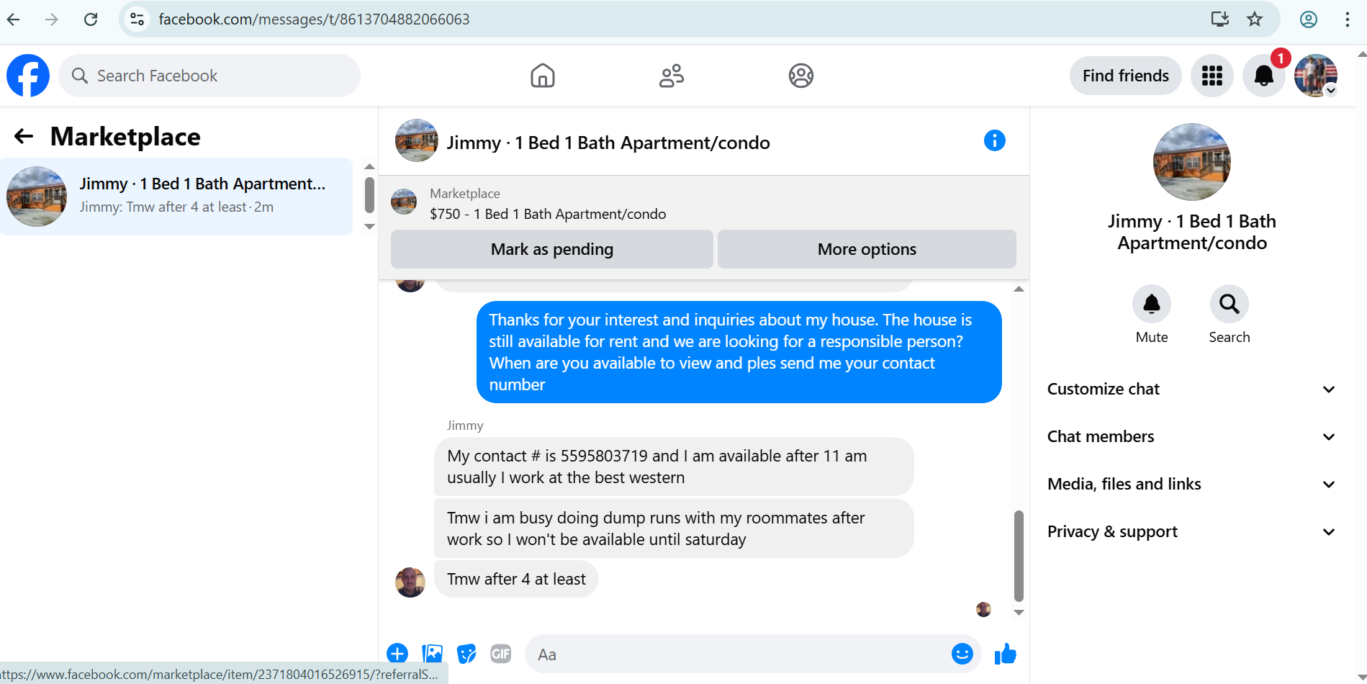Send a thumbs-up like
The image size is (1367, 684).
click(x=1005, y=654)
